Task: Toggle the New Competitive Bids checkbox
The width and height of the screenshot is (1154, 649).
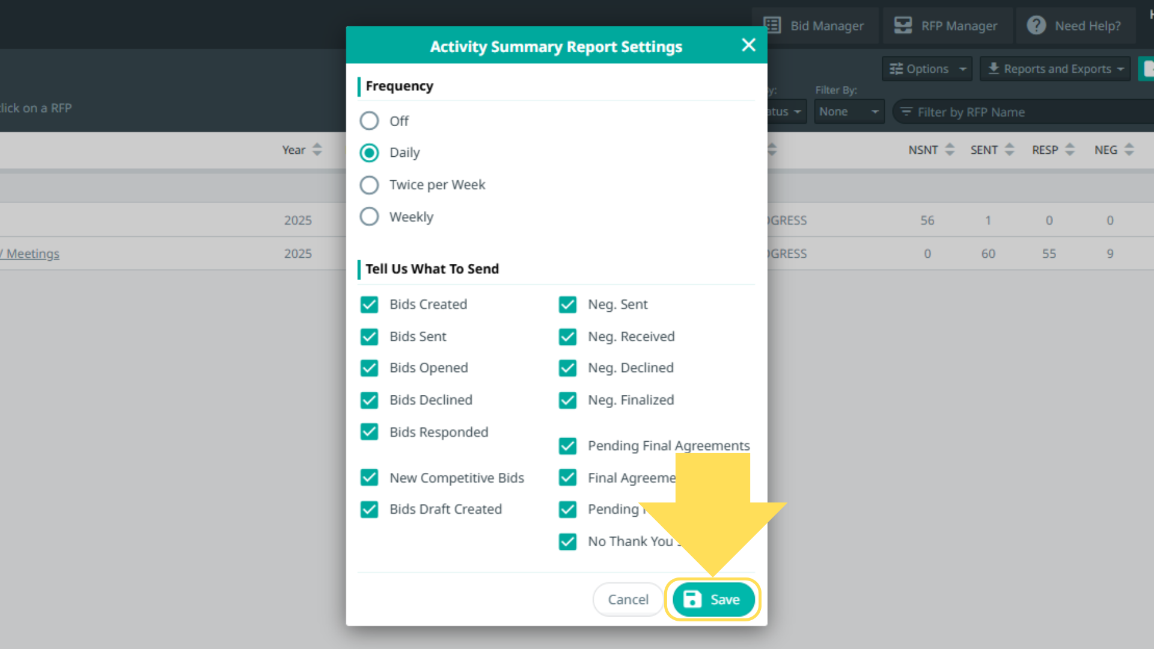Action: (369, 478)
